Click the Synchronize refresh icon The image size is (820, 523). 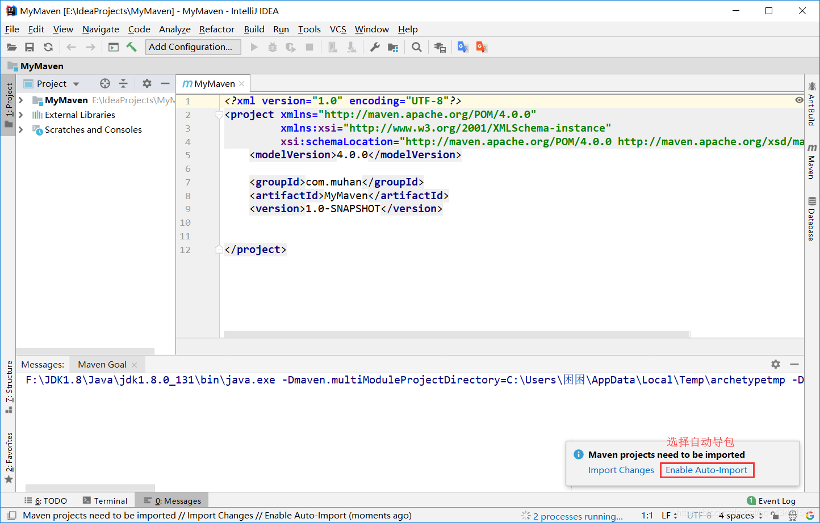[48, 47]
